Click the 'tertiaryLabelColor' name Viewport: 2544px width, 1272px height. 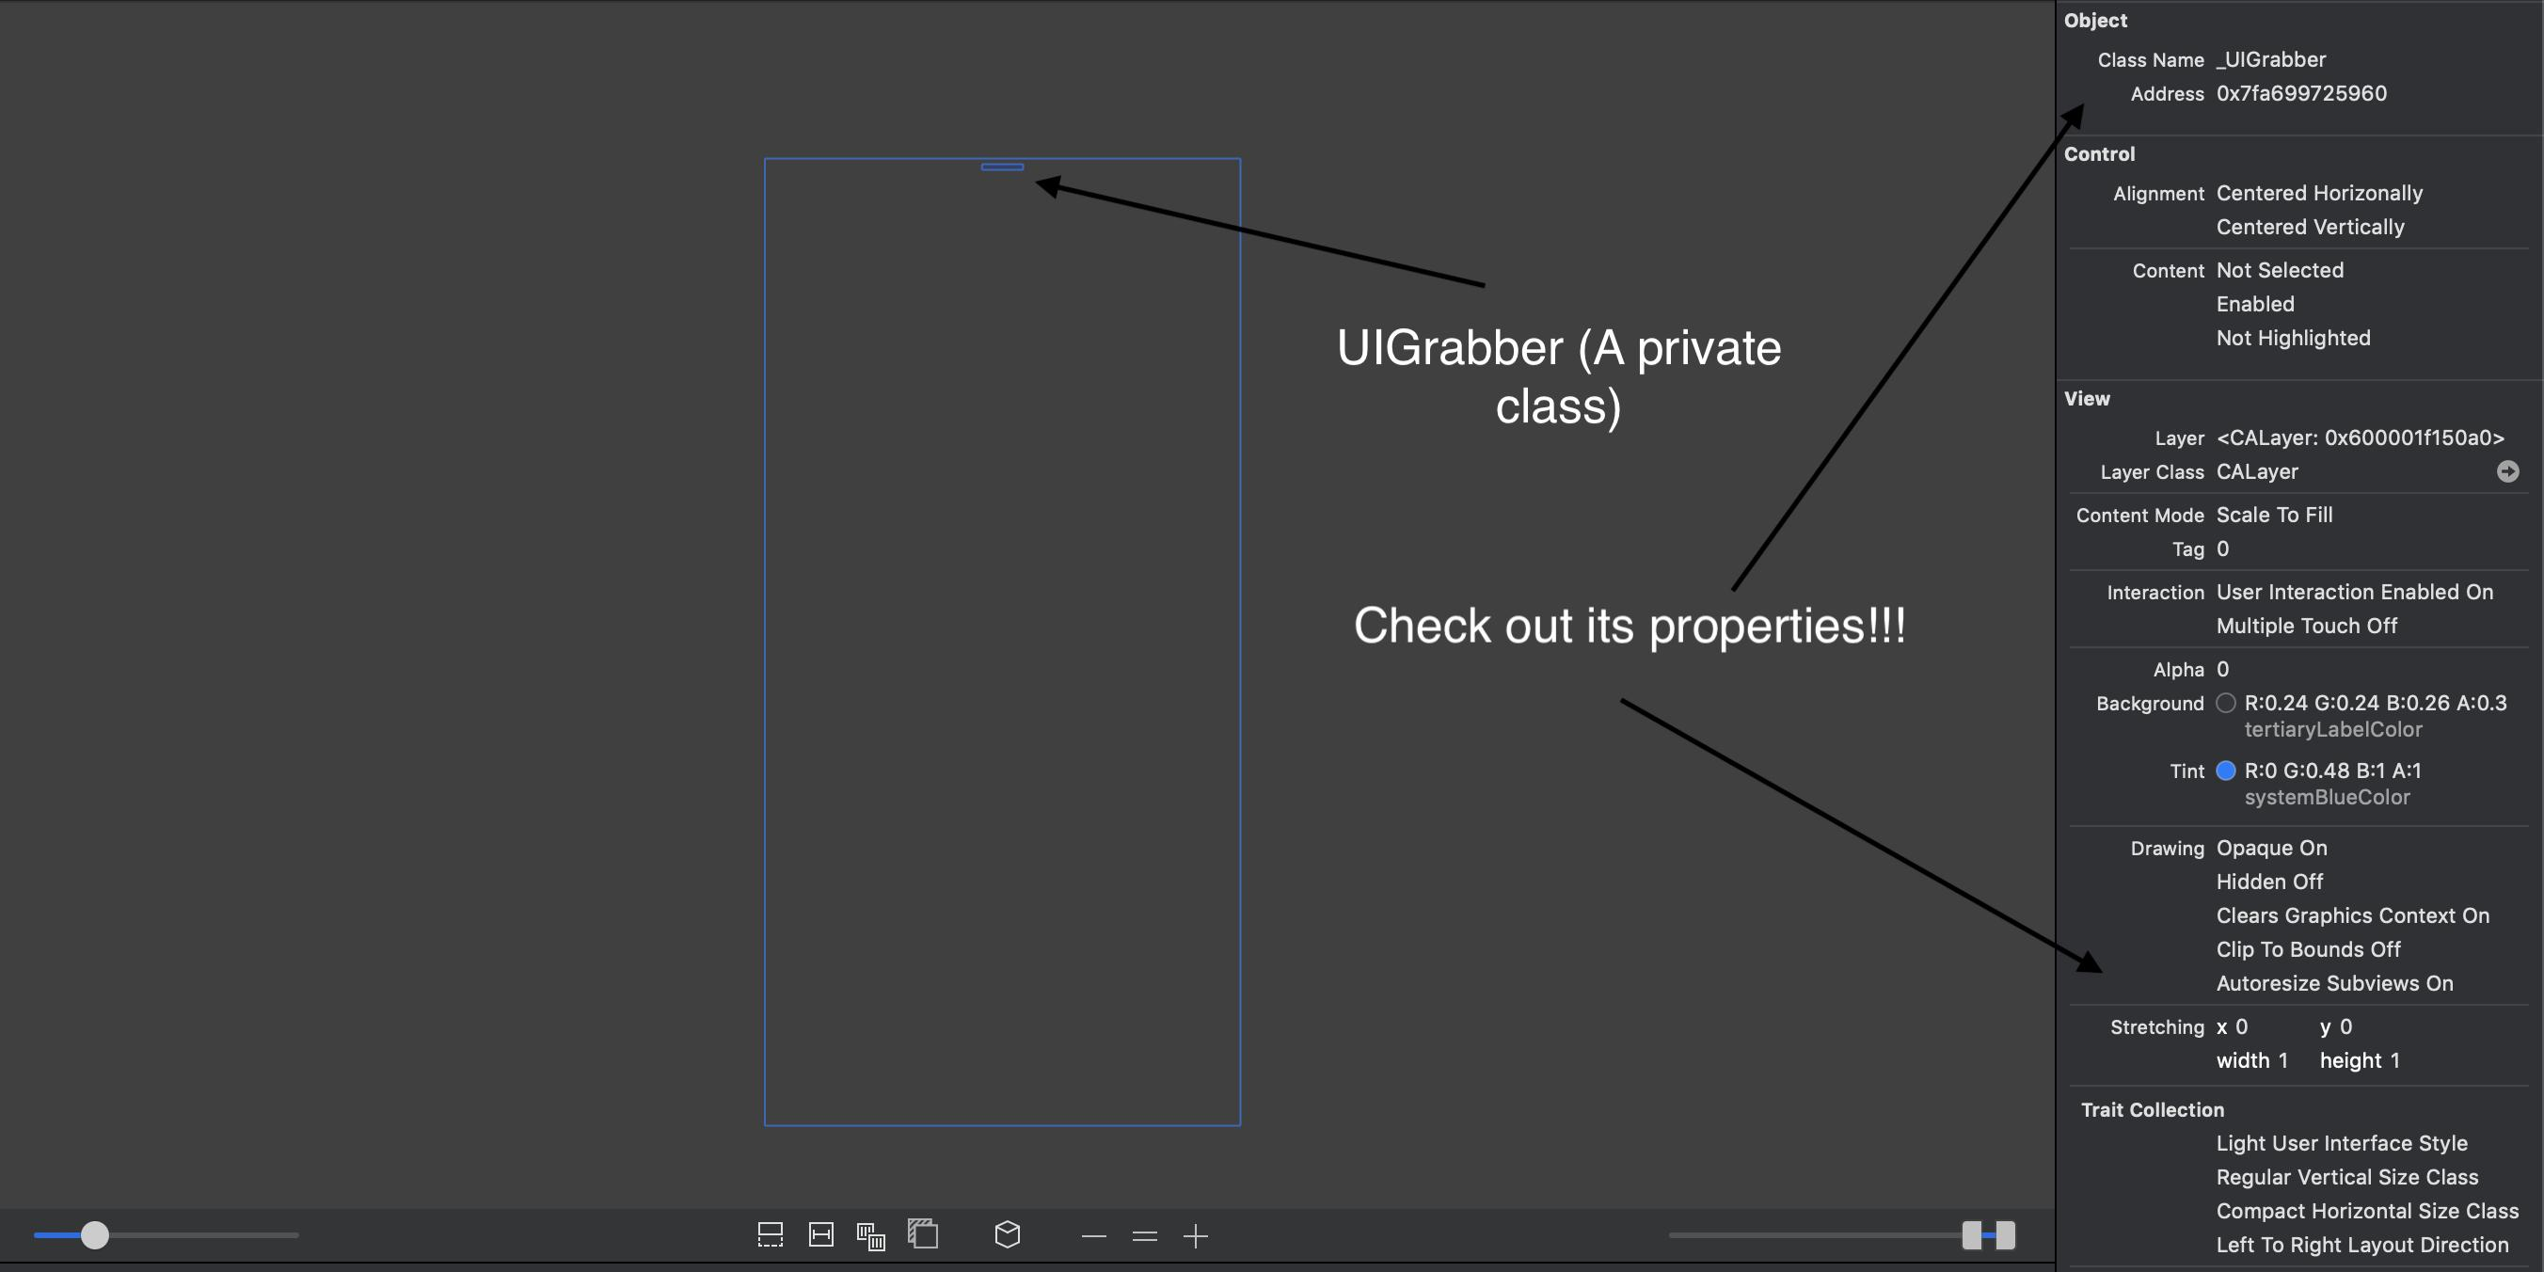pyautogui.click(x=2332, y=730)
